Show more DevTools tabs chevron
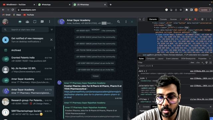This screenshot has width=213, height=120. 180,19
